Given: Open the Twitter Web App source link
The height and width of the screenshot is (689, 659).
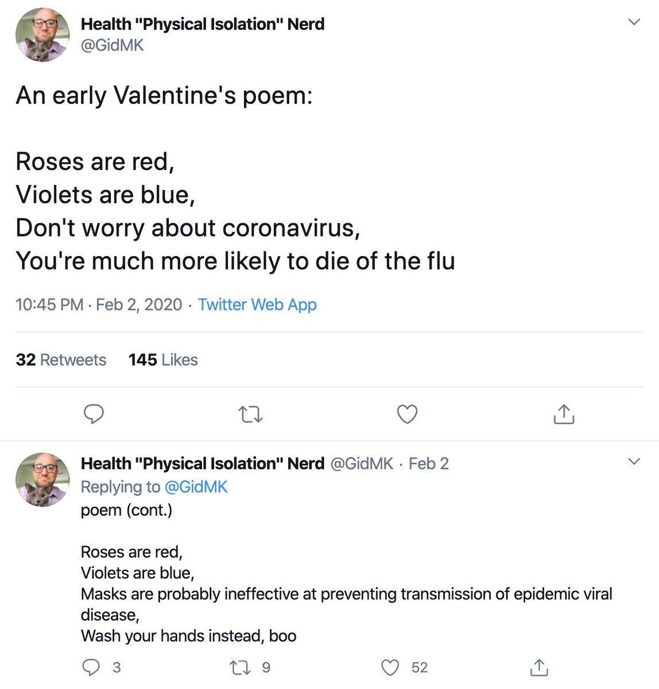Looking at the screenshot, I should (x=257, y=304).
